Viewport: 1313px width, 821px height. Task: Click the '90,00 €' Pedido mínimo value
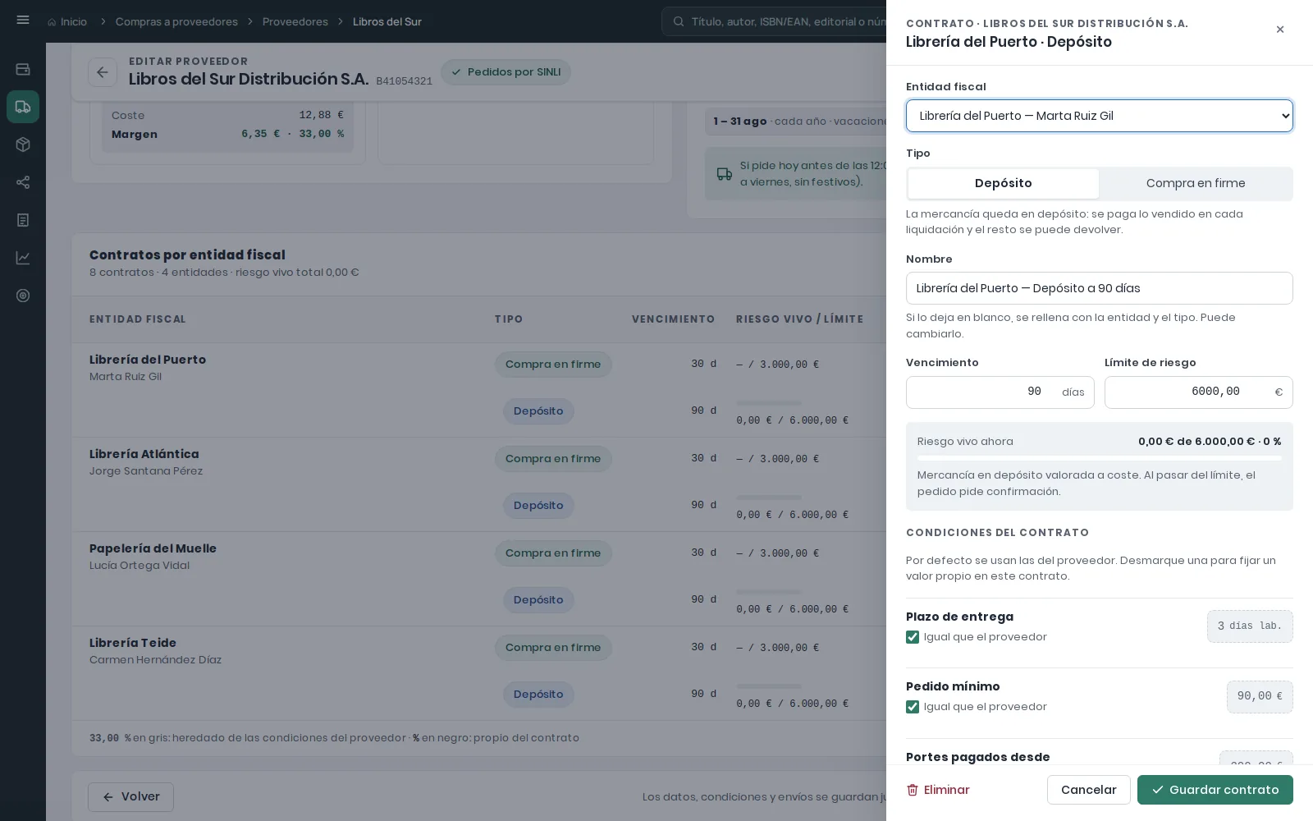[1260, 697]
